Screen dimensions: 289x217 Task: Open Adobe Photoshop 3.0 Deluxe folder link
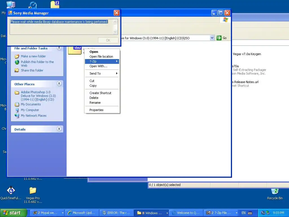pyautogui.click(x=38, y=96)
